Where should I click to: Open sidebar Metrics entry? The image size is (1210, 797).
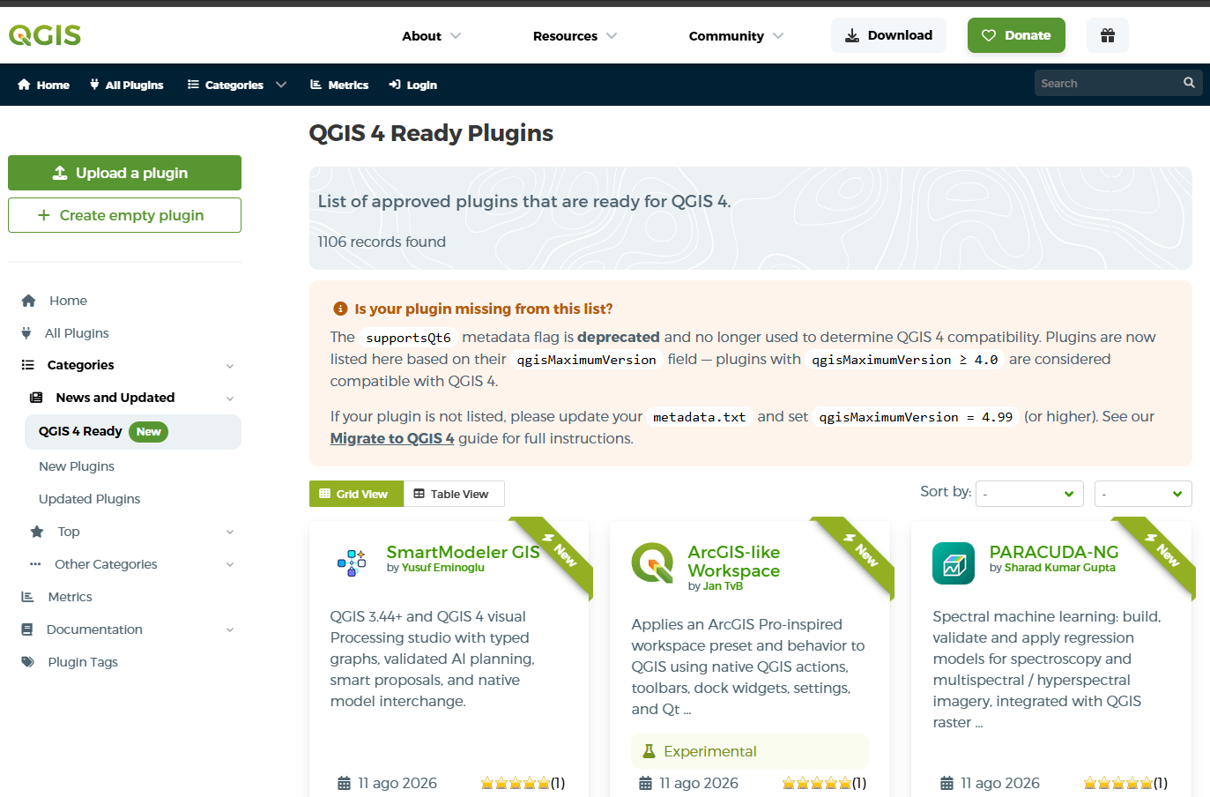(71, 597)
